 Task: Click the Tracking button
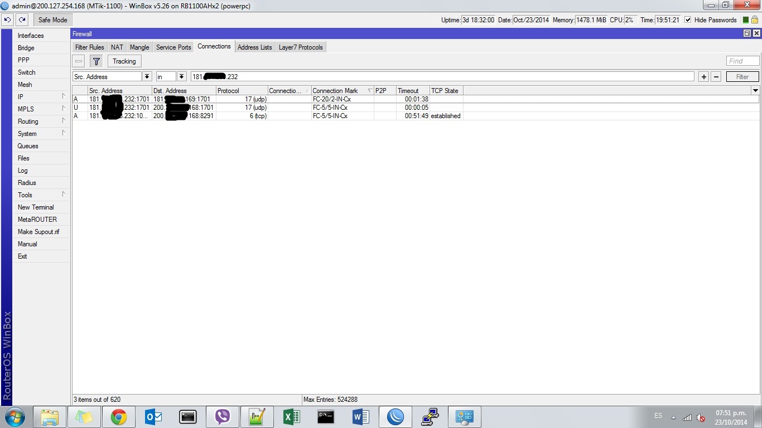click(x=124, y=61)
